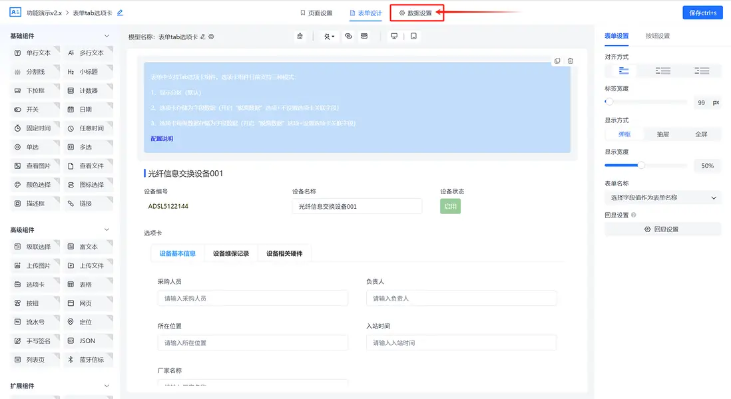Add the 描述框 component
The width and height of the screenshot is (731, 399).
[35, 203]
